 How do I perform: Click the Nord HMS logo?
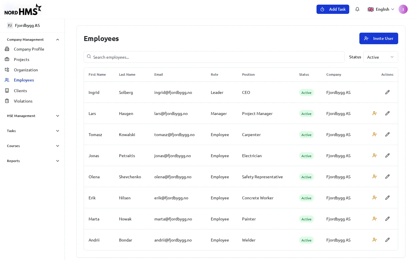click(23, 10)
